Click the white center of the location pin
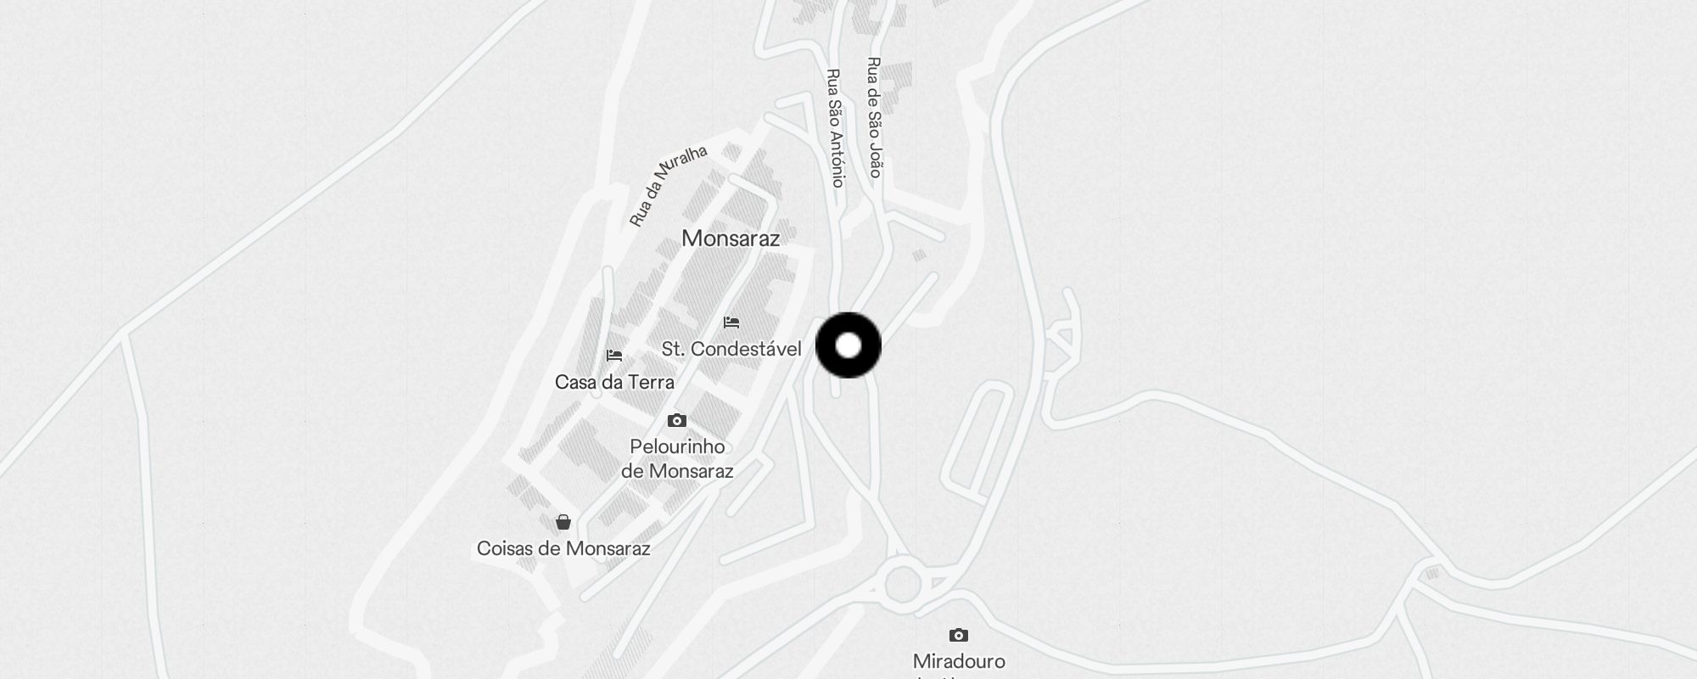The width and height of the screenshot is (1697, 679). click(848, 345)
